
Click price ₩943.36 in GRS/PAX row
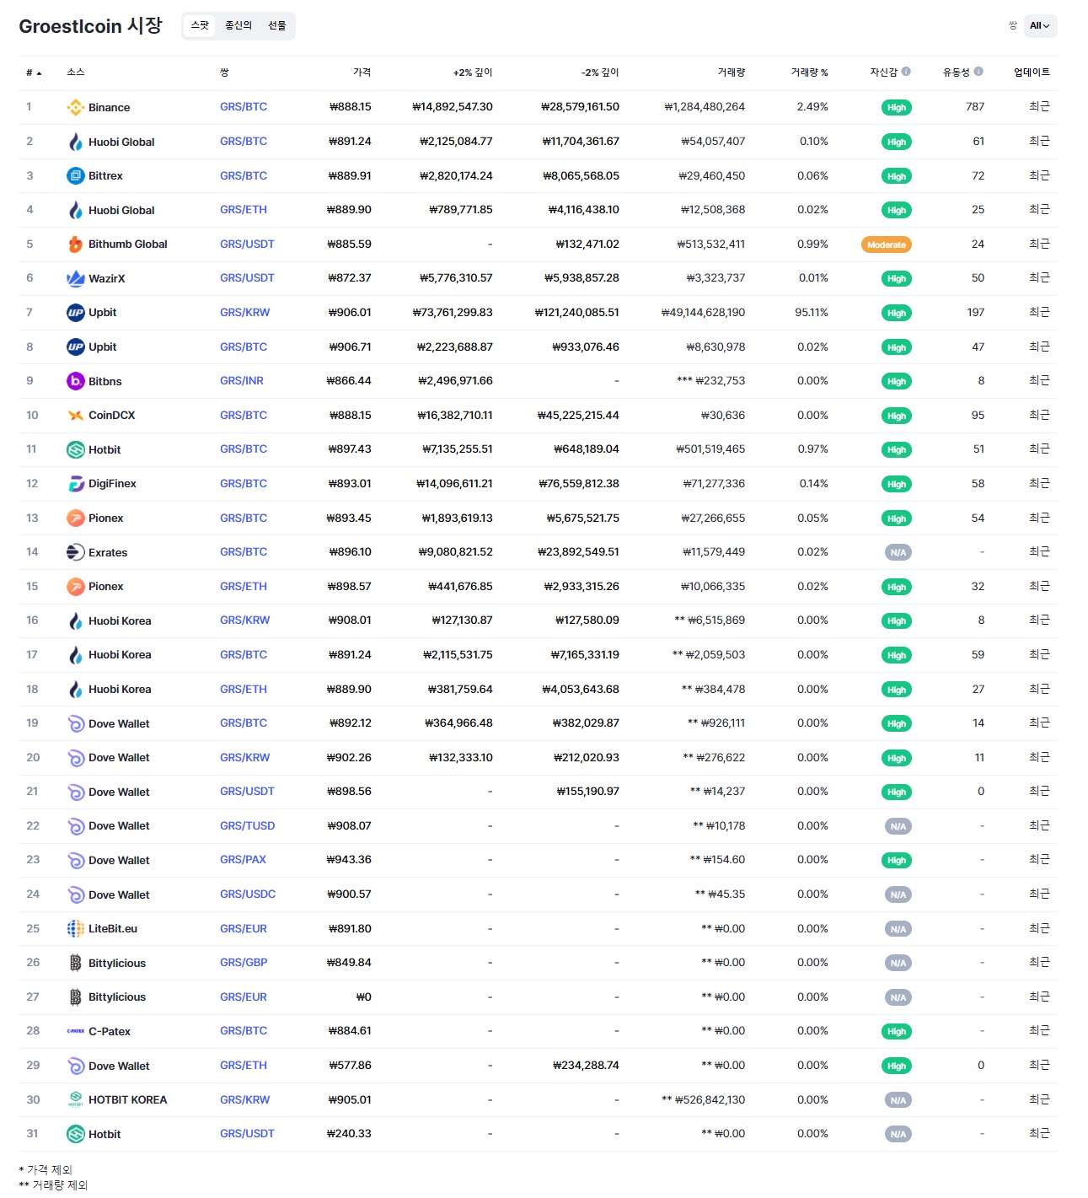click(349, 860)
